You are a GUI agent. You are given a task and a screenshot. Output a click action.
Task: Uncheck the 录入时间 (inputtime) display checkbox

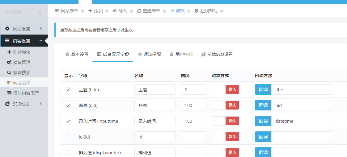(x=68, y=121)
